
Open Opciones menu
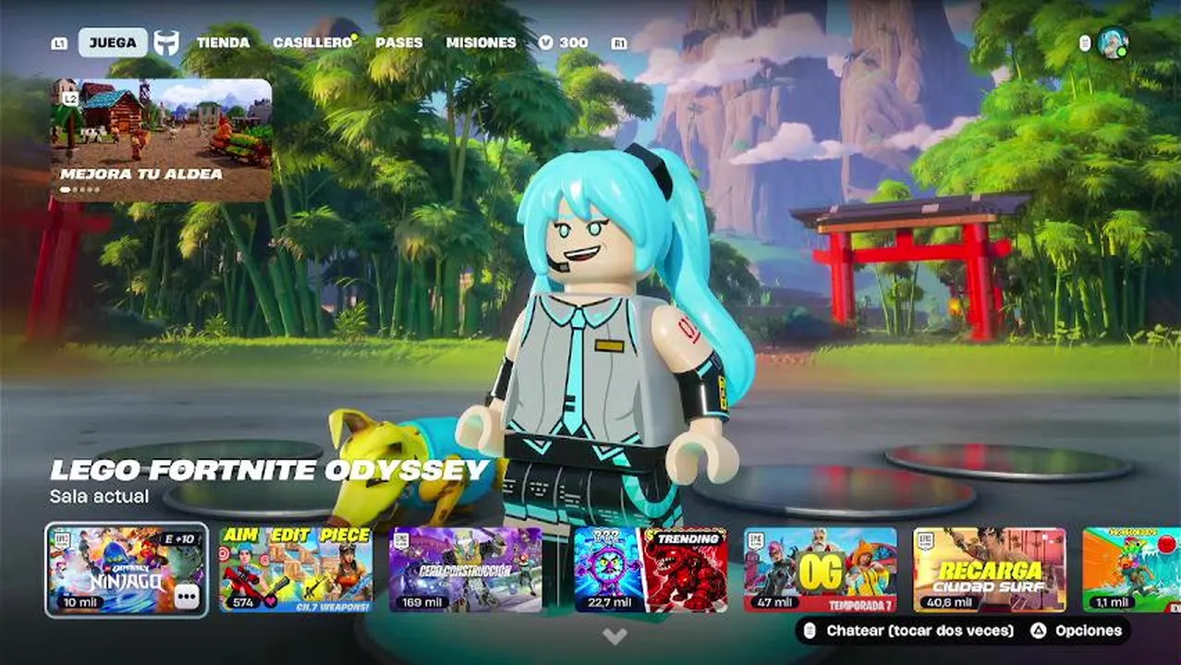[x=1077, y=631]
